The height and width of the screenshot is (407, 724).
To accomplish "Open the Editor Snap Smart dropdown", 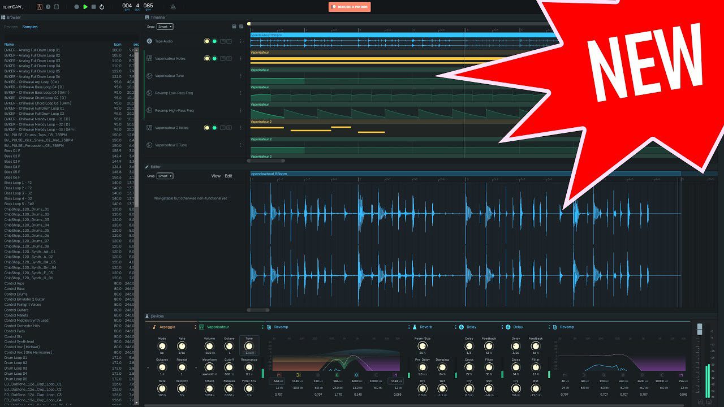I will point(165,176).
